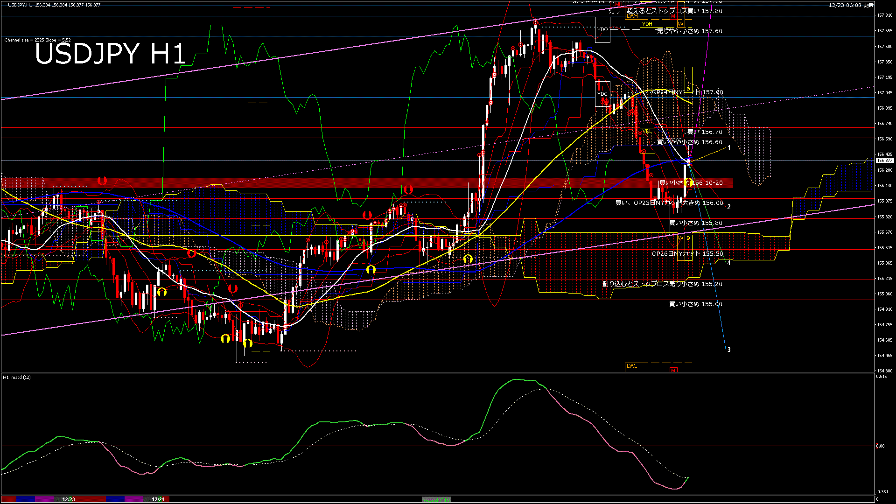Click the 'Channel size = 2325 Slope' text

pyautogui.click(x=37, y=40)
